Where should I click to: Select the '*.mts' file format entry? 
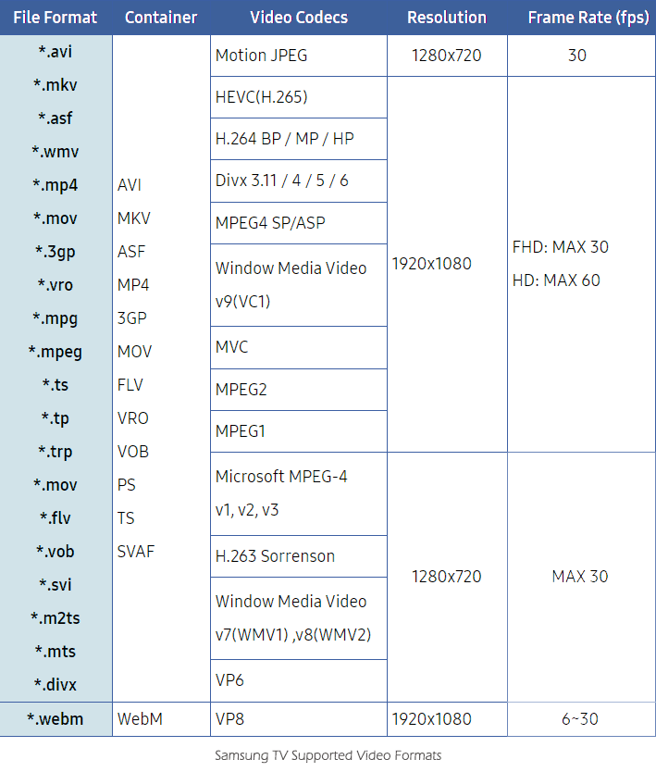(x=56, y=652)
